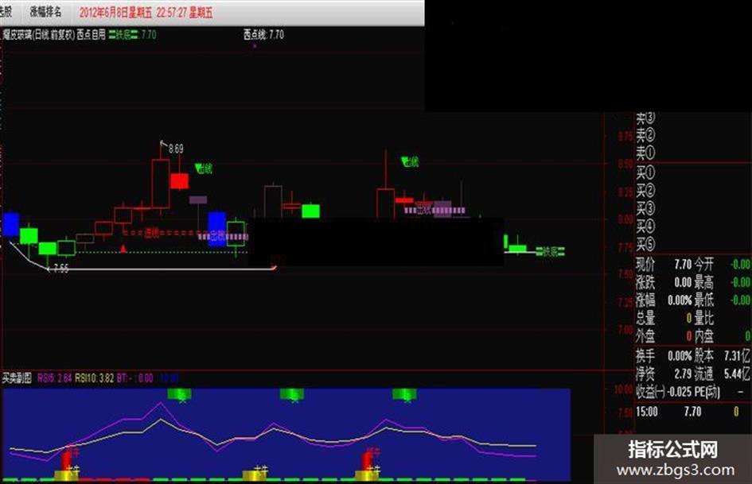Click the 买卖副图 sub-chart title
Screen dimensions: 752x484
coord(17,378)
